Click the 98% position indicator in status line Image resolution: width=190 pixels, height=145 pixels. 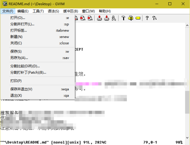(179, 142)
